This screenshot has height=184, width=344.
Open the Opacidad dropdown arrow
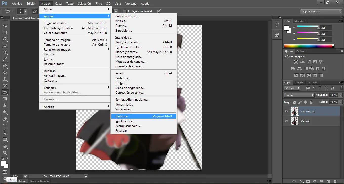[340, 95]
